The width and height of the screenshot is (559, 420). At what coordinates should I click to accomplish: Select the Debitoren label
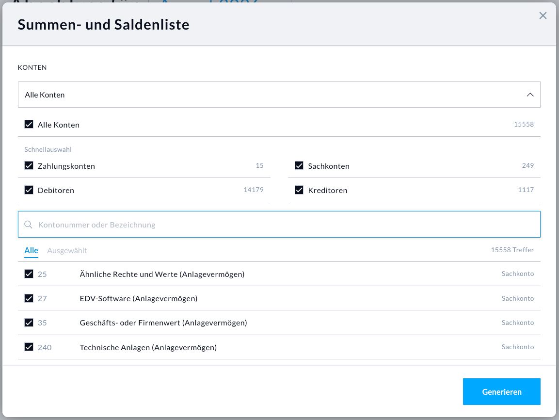point(56,191)
